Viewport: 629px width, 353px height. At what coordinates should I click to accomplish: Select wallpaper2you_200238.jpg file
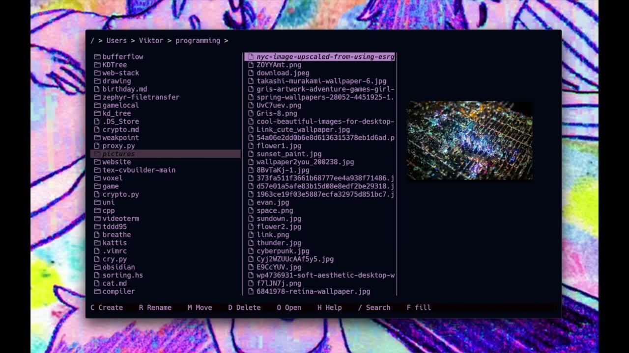305,162
